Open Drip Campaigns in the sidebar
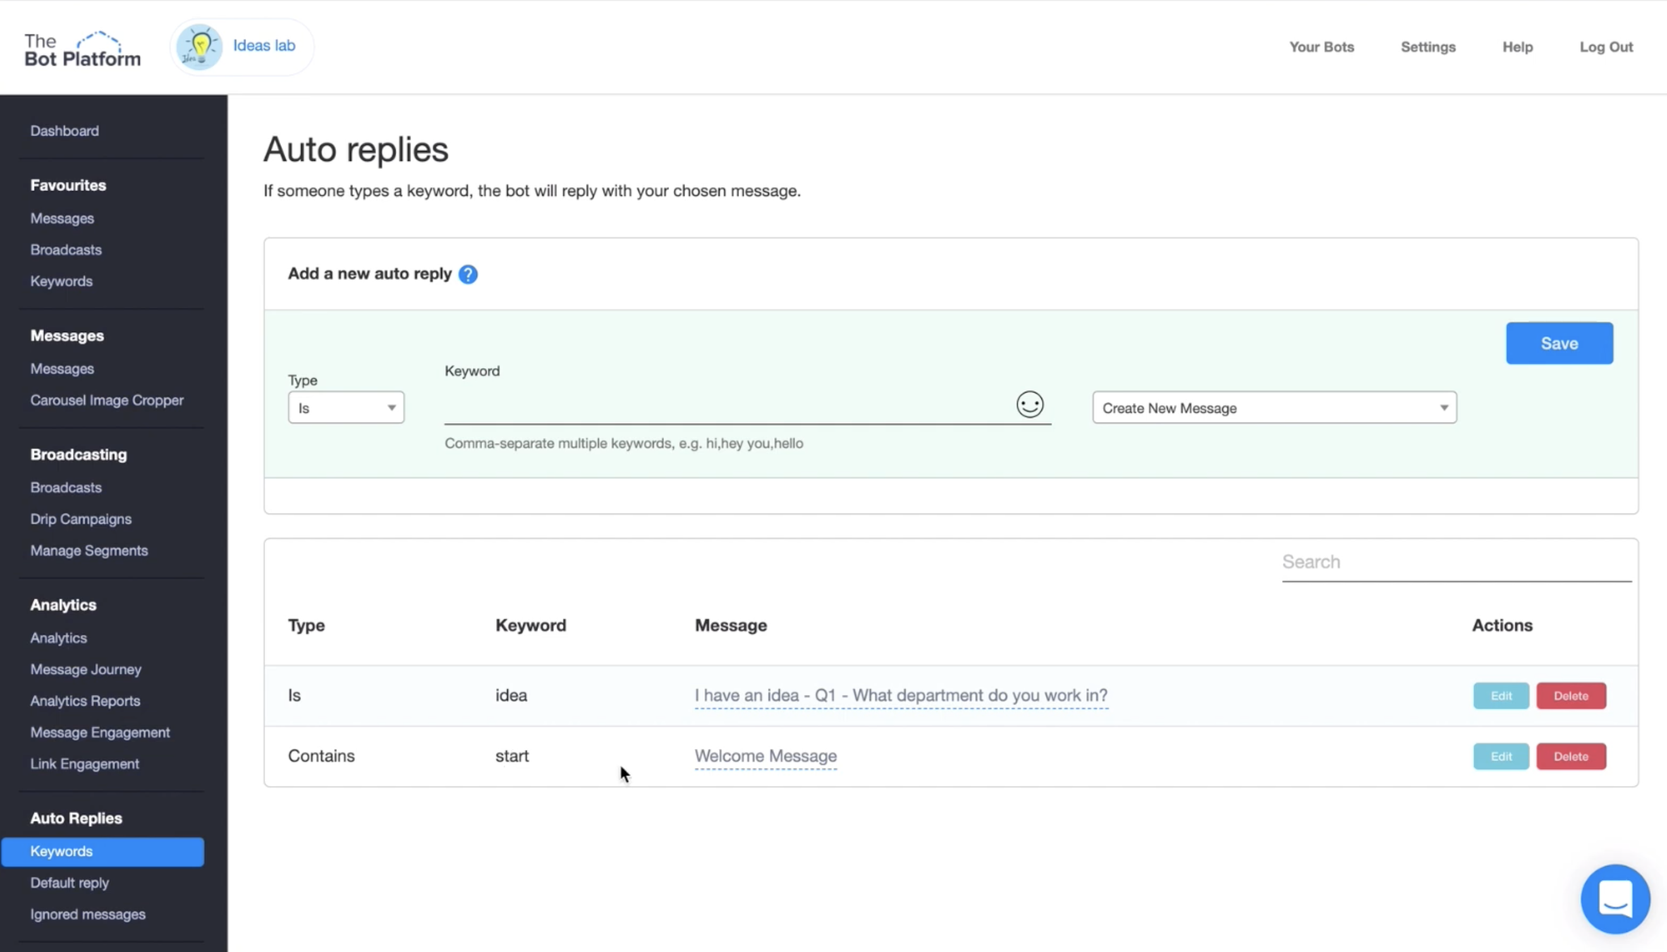The image size is (1667, 952). [x=80, y=519]
